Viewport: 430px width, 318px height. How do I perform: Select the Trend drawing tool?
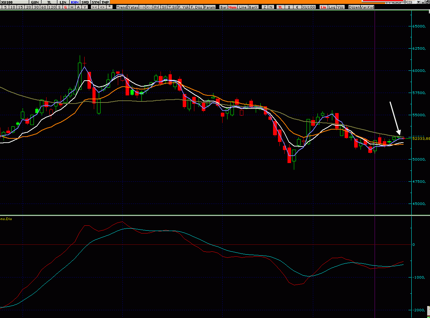coord(122,7)
